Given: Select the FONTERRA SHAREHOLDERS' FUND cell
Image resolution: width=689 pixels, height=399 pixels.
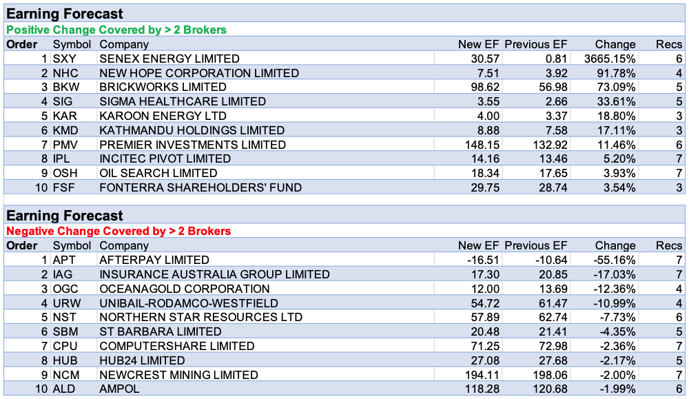Looking at the screenshot, I should pyautogui.click(x=200, y=187).
